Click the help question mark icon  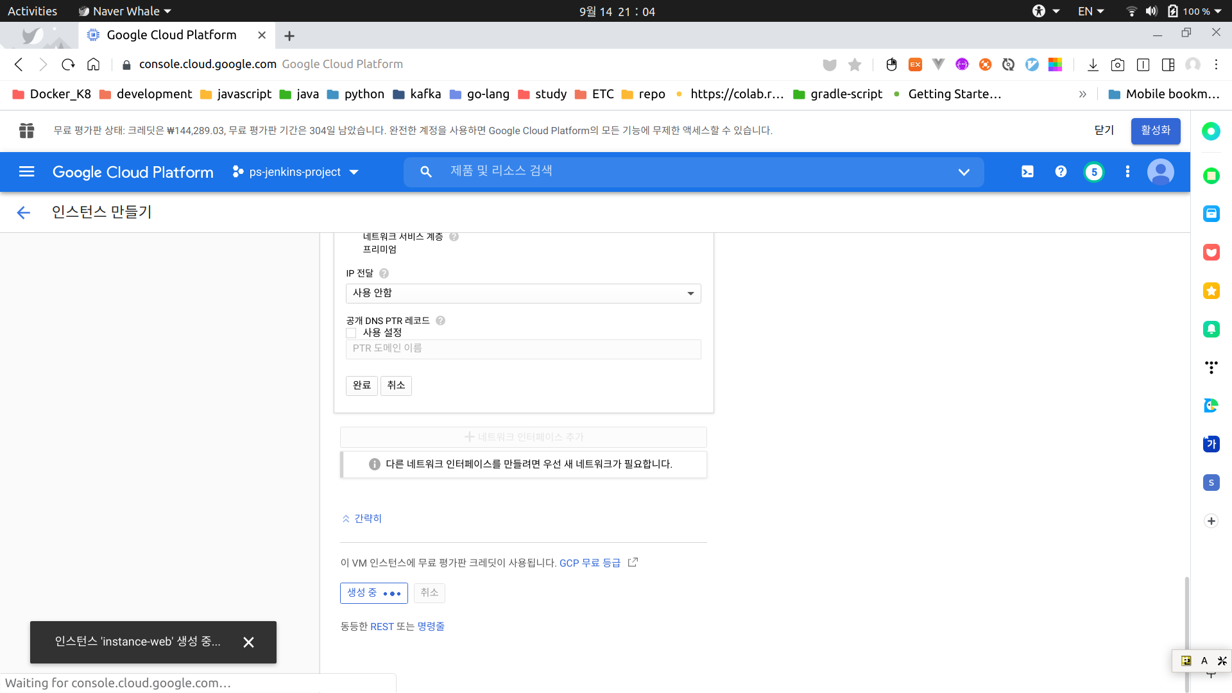coord(1061,171)
